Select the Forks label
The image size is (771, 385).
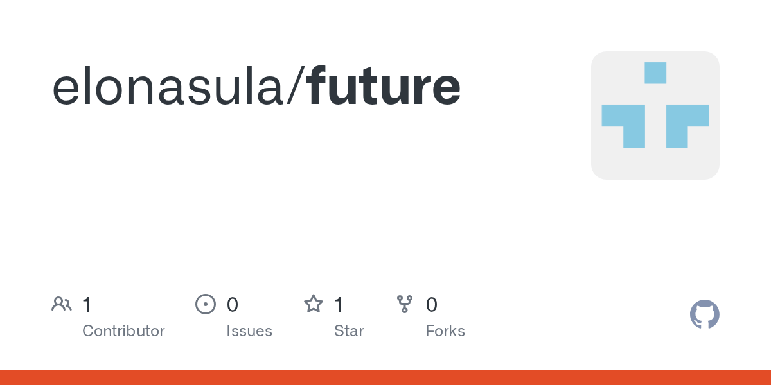pyautogui.click(x=445, y=331)
